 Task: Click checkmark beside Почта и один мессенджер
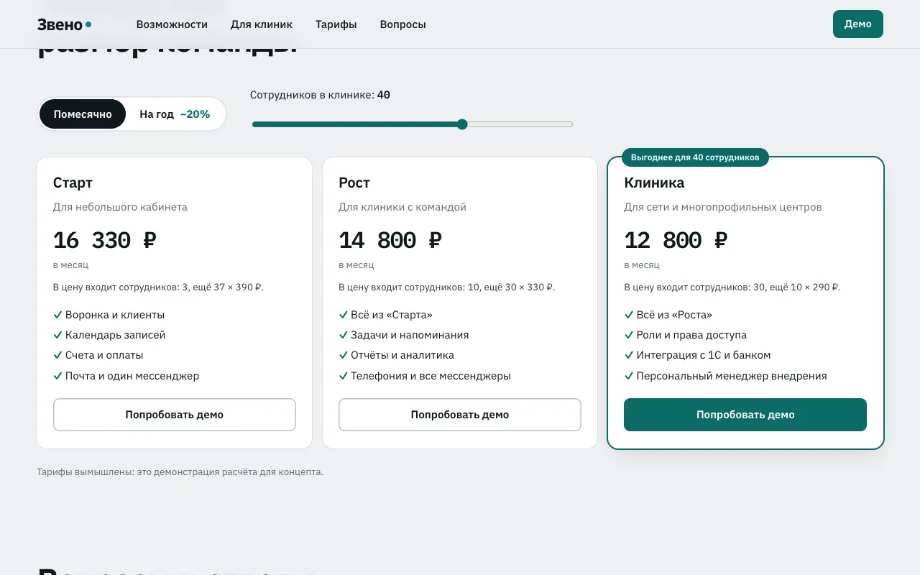pos(57,376)
